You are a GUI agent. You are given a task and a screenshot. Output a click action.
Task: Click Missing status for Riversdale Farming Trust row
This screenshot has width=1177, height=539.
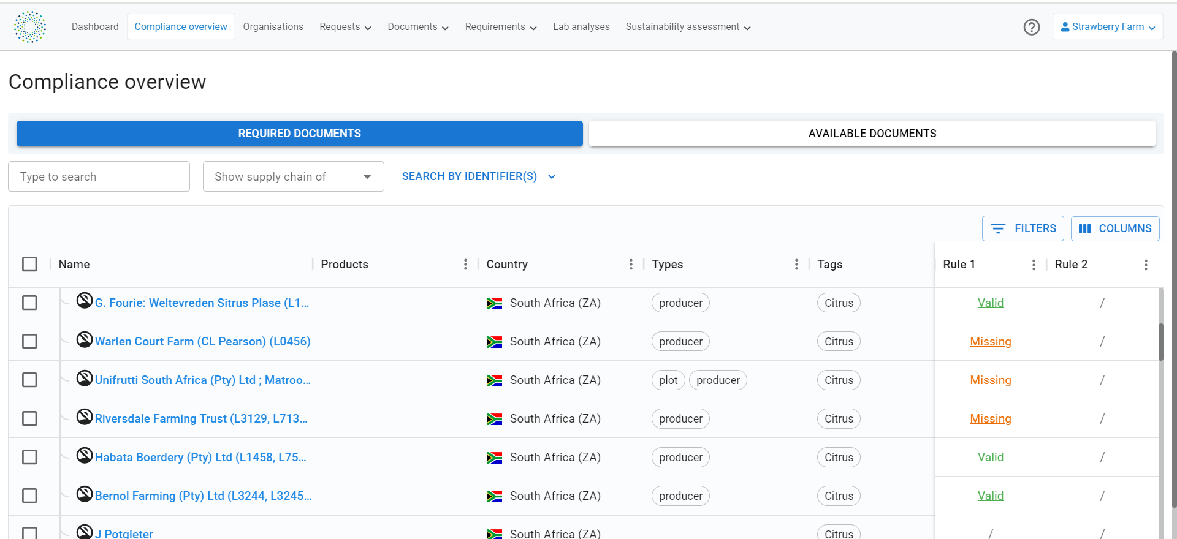(991, 419)
